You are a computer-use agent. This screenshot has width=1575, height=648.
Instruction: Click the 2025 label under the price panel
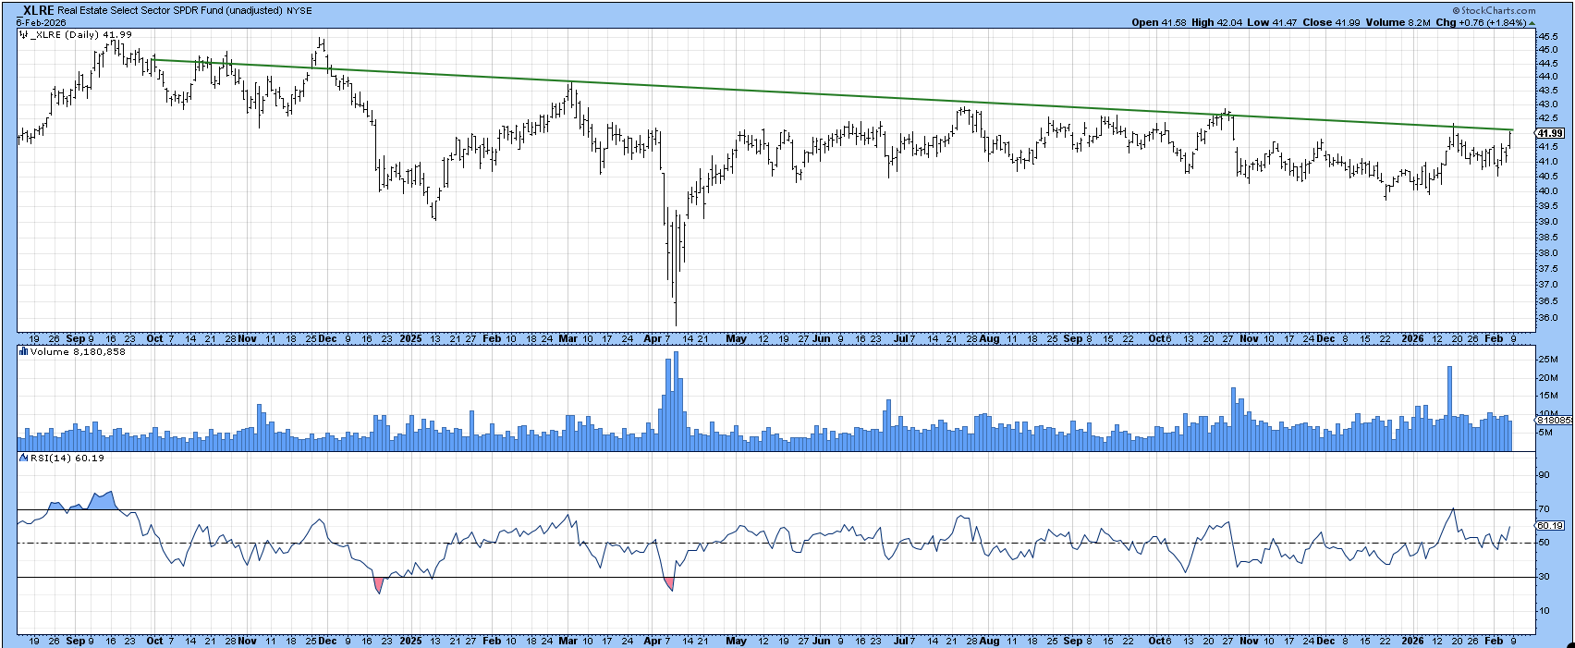coord(410,338)
